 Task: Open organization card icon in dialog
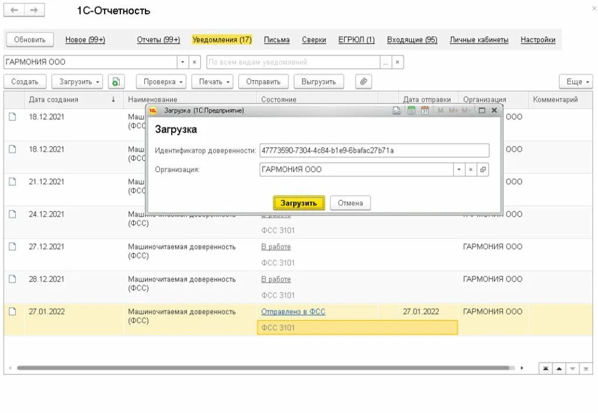pyautogui.click(x=483, y=169)
